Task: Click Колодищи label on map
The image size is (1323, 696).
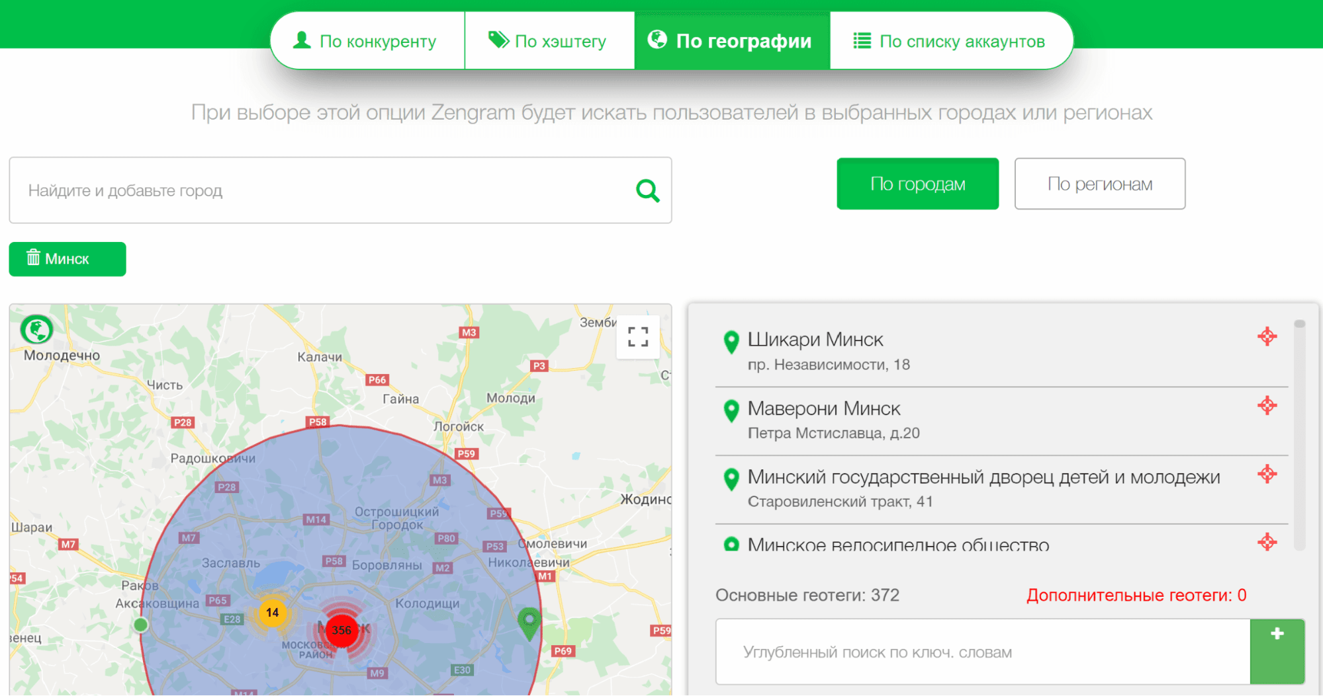Action: pyautogui.click(x=427, y=603)
